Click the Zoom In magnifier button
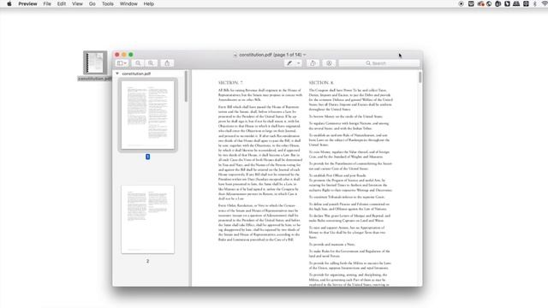This screenshot has width=548, height=308. [151, 63]
